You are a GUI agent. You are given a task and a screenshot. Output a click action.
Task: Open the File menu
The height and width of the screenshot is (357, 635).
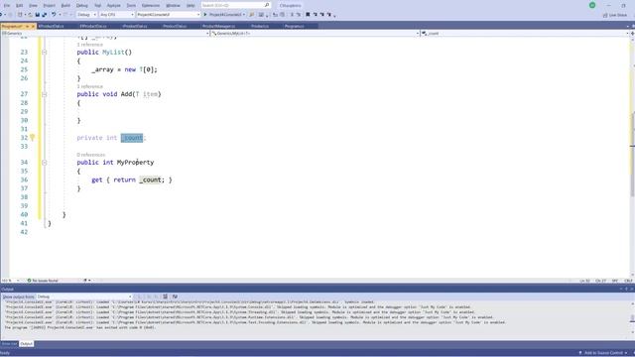point(7,6)
